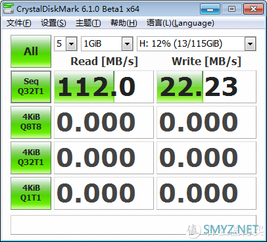Open the test count dropdown showing 5
This screenshot has width=267, height=242.
coord(66,44)
